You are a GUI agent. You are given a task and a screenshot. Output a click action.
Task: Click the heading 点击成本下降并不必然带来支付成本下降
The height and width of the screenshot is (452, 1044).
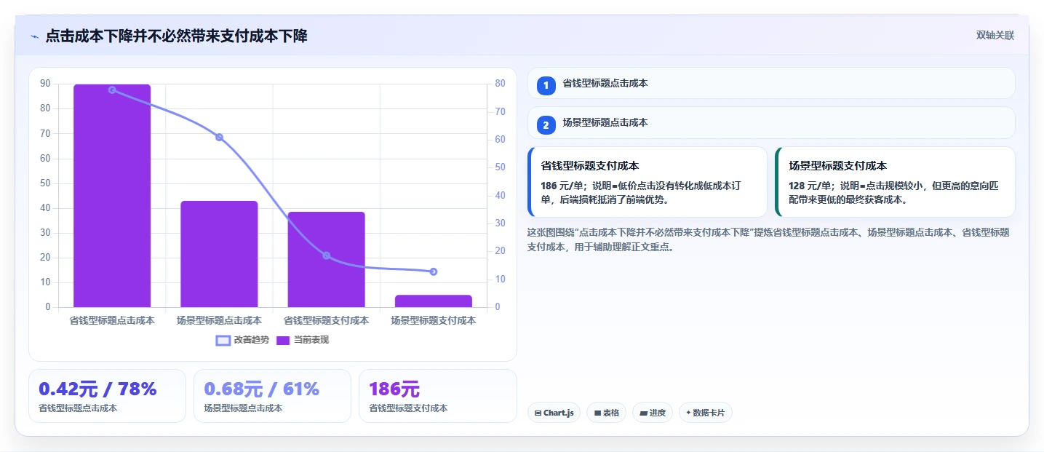coord(176,36)
